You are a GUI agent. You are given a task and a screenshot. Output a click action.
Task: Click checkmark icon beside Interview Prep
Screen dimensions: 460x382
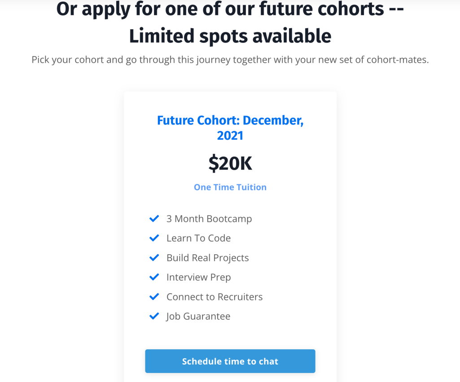tap(154, 277)
